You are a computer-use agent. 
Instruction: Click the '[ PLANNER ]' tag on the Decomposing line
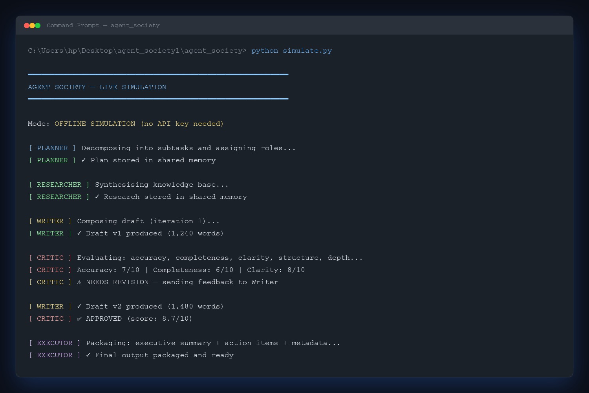(x=52, y=148)
